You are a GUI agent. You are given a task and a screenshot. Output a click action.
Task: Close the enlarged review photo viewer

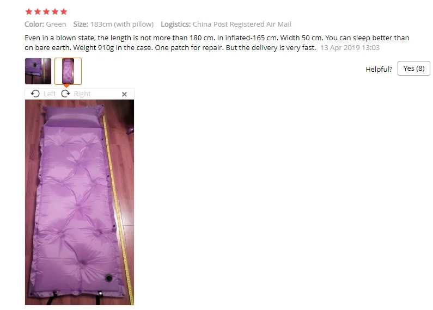click(124, 94)
